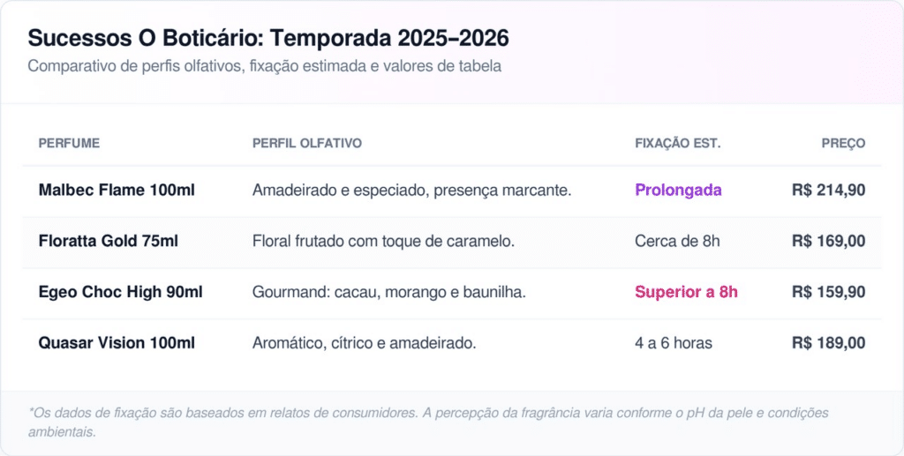
Task: Click the PERFUME column header
Action: [69, 143]
